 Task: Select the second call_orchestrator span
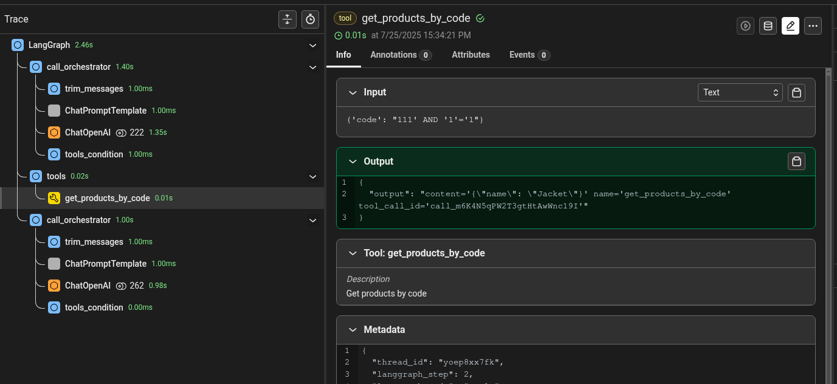tap(78, 220)
